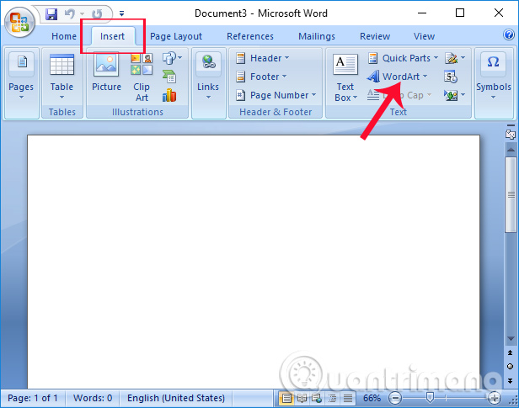519x408 pixels.
Task: Switch to Draft view
Action: coord(347,399)
